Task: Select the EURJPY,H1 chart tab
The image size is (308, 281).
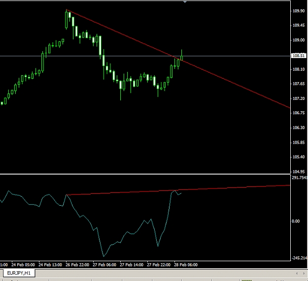Action: click(19, 273)
